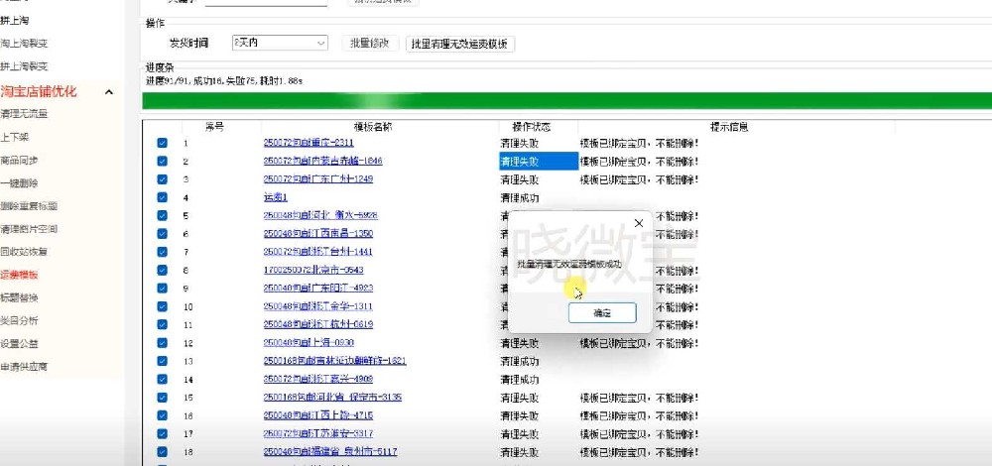This screenshot has height=466, width=992.
Task: Select 一键删除 in the sidebar
Action: 19,183
